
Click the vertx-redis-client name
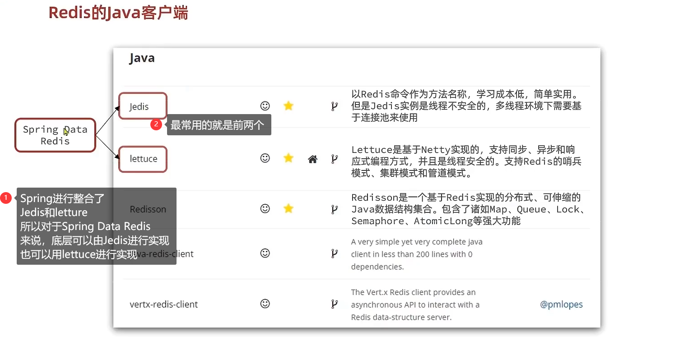tap(163, 304)
